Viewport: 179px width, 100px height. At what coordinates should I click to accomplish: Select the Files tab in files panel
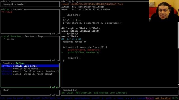(x=6, y=9)
